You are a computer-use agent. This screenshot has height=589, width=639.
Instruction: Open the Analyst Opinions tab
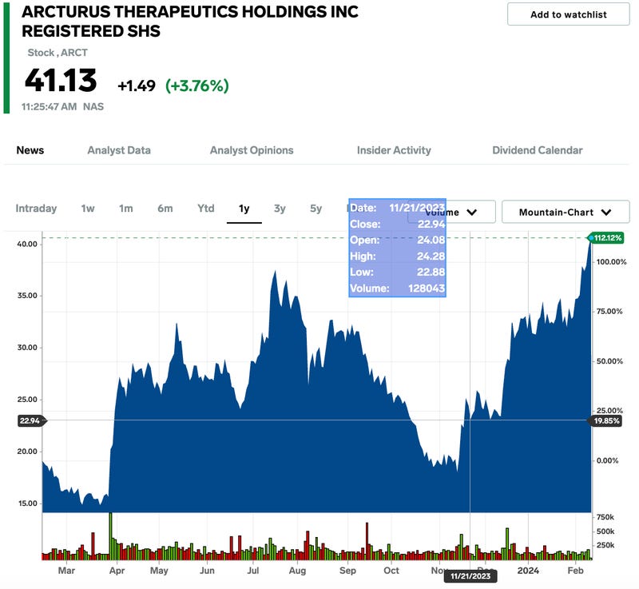[252, 150]
